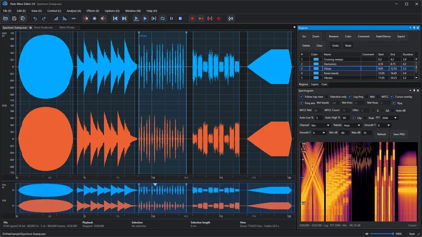Record into the selection using the bracketed record icon
422x237 pixels.
coord(210,18)
